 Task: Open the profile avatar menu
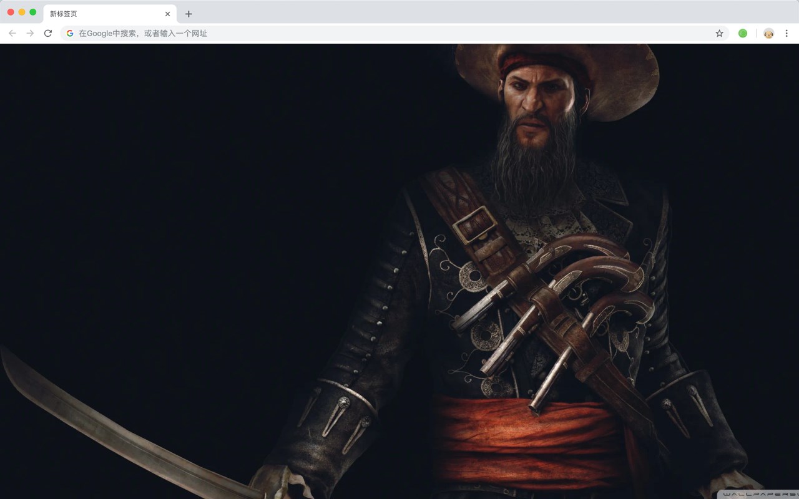[x=768, y=33]
